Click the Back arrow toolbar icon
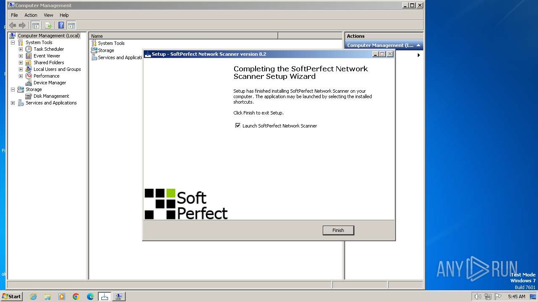 pyautogui.click(x=13, y=25)
